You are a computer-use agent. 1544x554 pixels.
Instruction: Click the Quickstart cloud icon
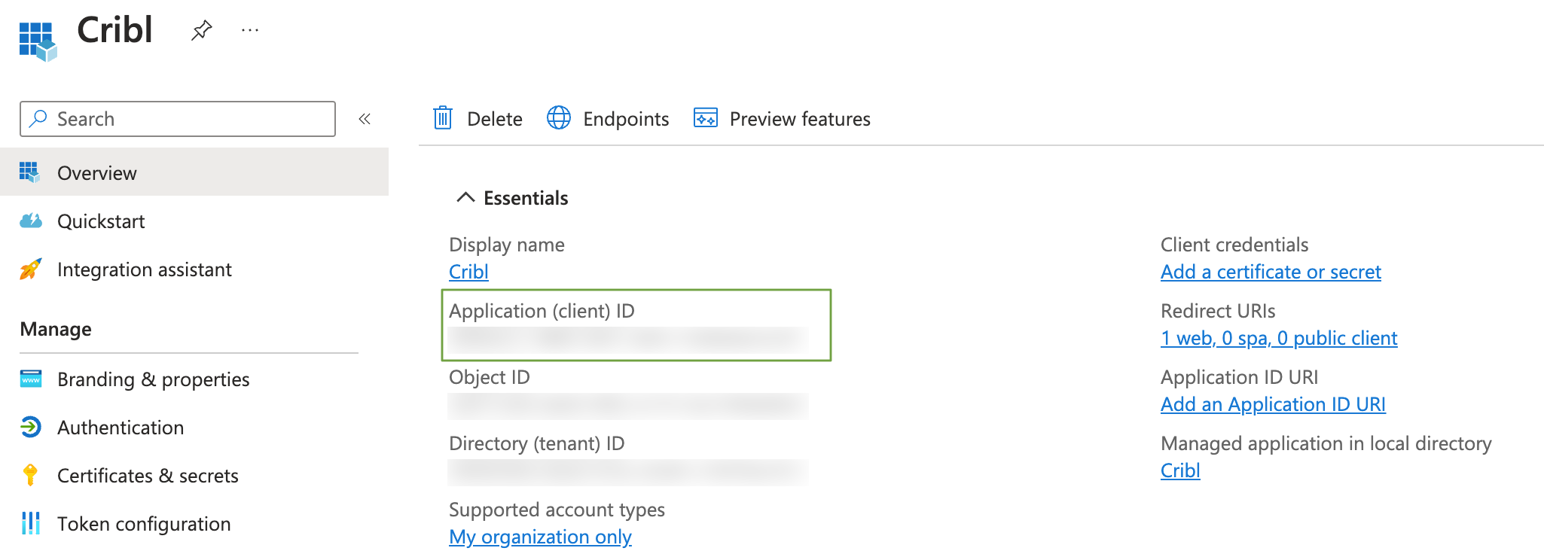coord(31,221)
